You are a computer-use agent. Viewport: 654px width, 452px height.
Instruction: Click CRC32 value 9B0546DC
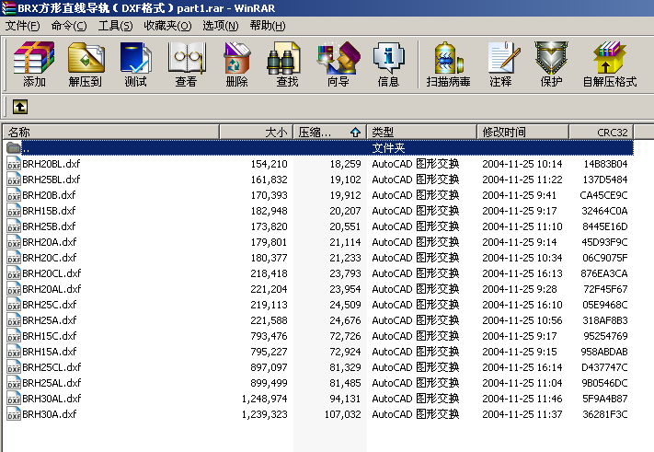coord(604,383)
